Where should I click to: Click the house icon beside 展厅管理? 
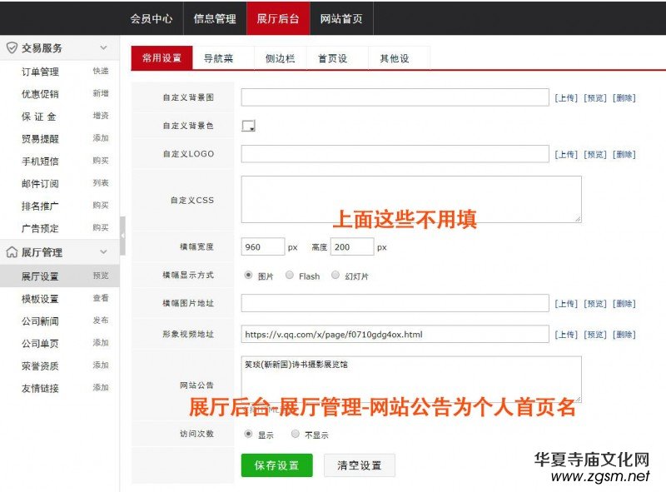[x=12, y=252]
